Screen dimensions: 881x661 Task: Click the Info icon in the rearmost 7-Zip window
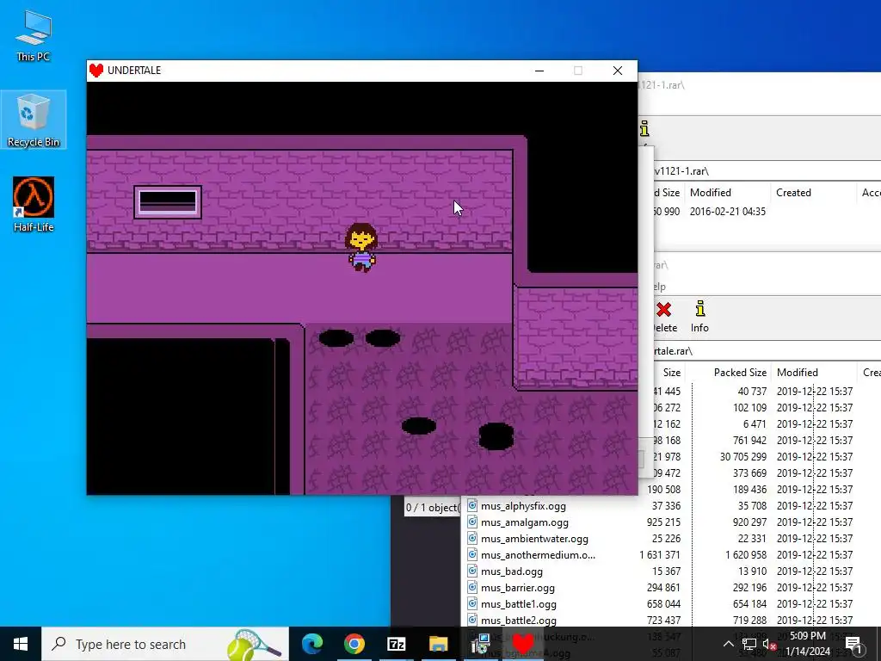pyautogui.click(x=644, y=129)
